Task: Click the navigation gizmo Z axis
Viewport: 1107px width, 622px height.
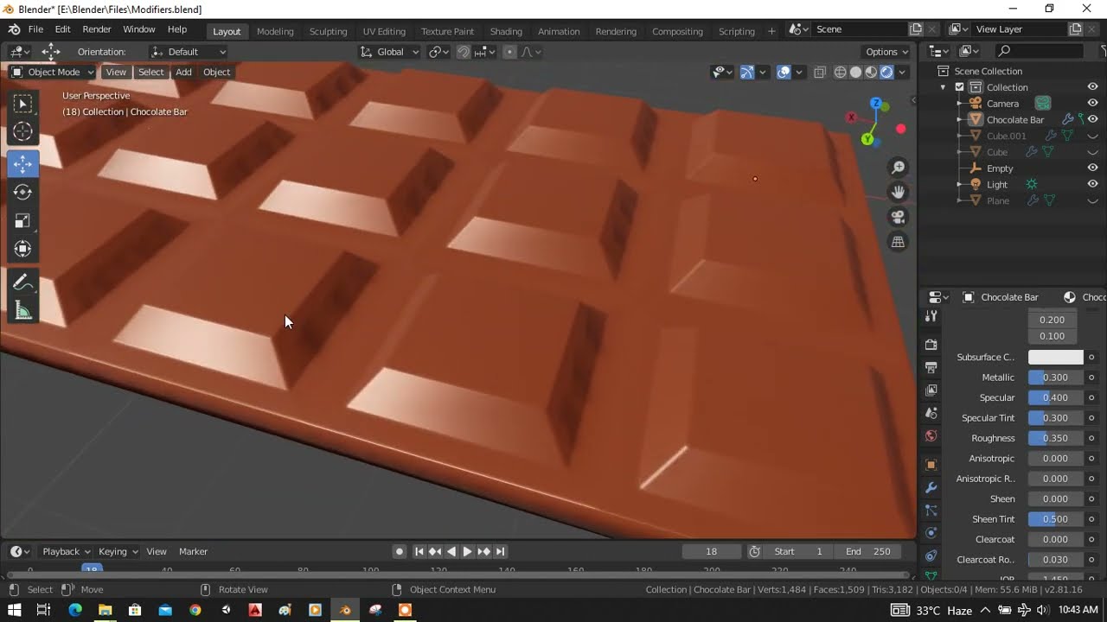Action: point(875,104)
